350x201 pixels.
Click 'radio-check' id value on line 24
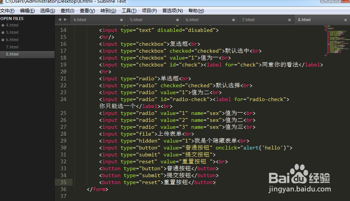189,99
